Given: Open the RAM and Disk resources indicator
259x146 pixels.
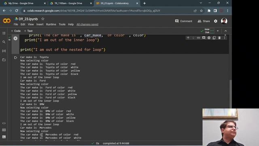Looking at the screenshot, I should [209, 31].
